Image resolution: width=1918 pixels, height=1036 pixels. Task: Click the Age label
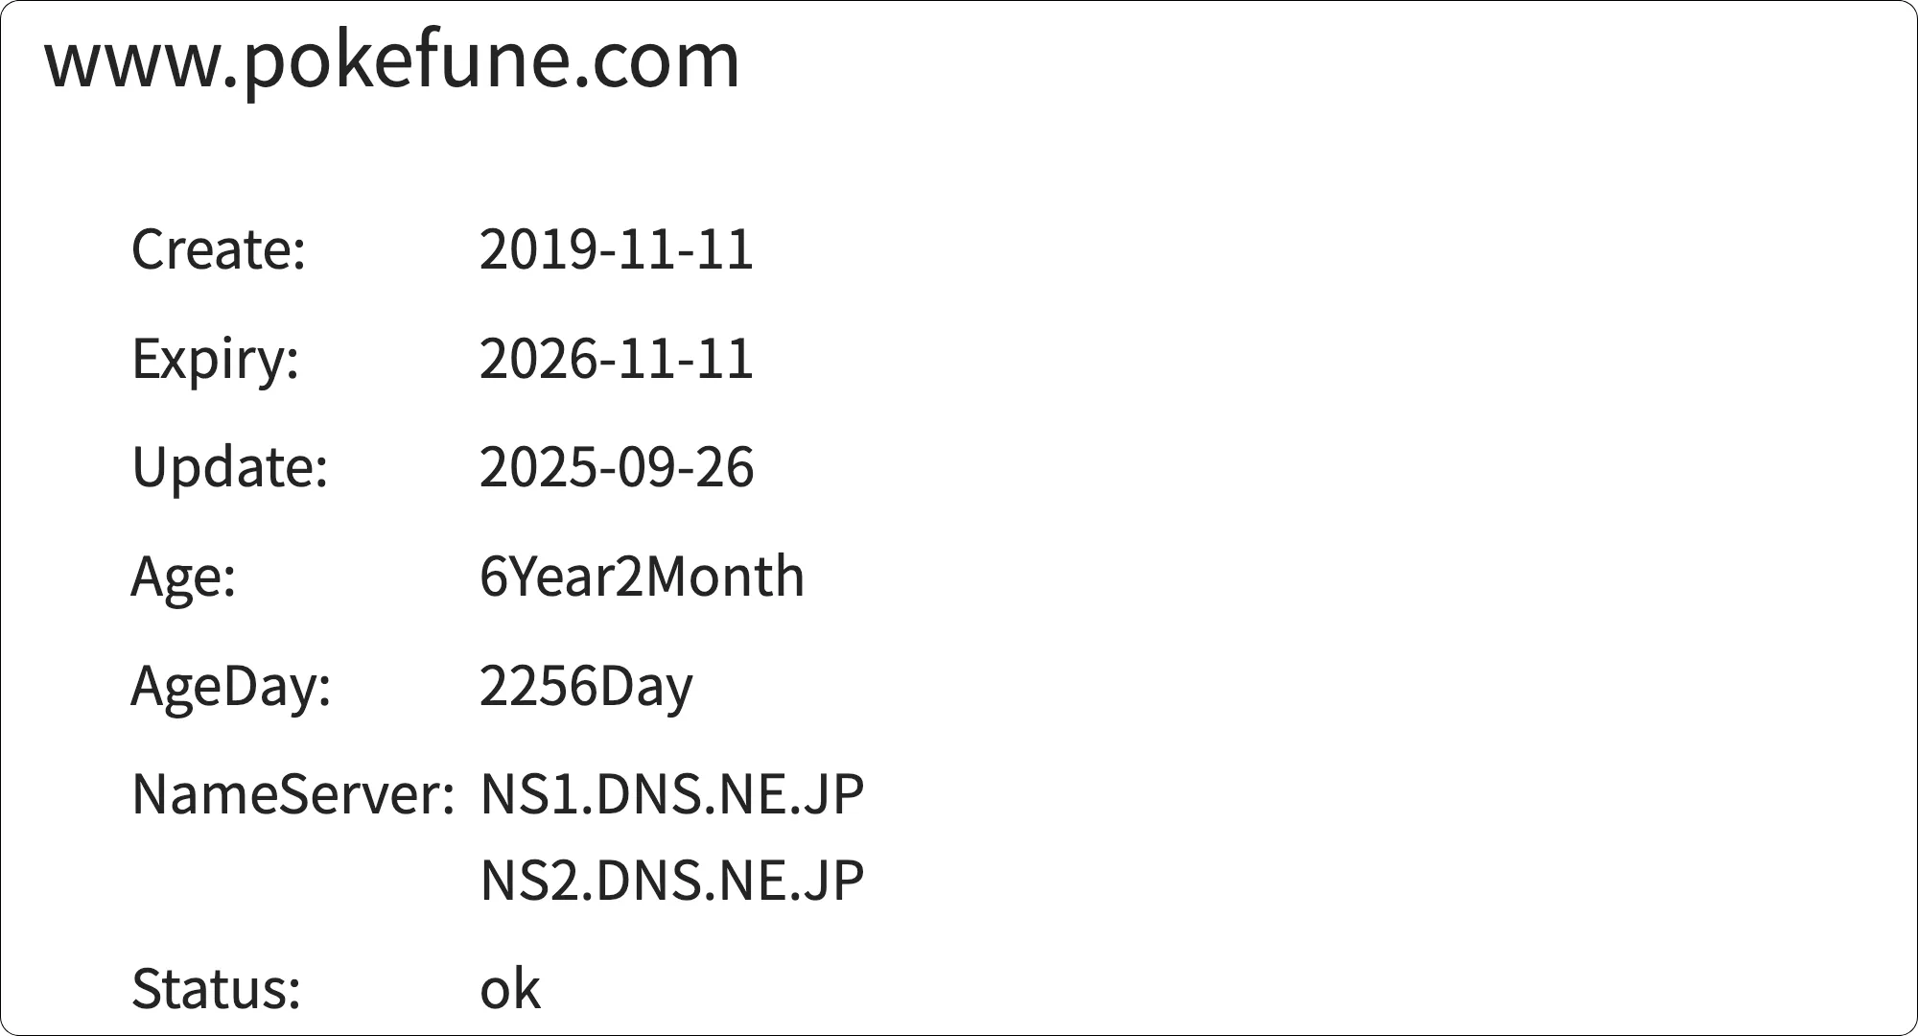point(183,577)
